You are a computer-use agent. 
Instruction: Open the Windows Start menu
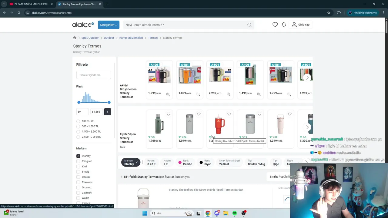145,213
